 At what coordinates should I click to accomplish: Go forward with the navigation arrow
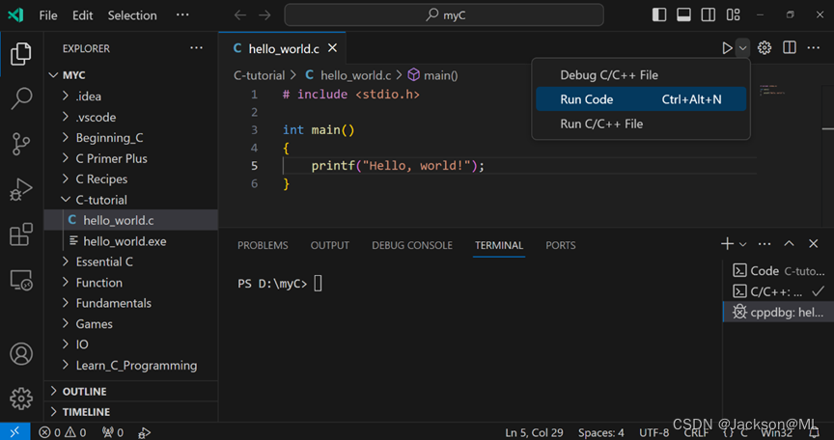tap(264, 14)
